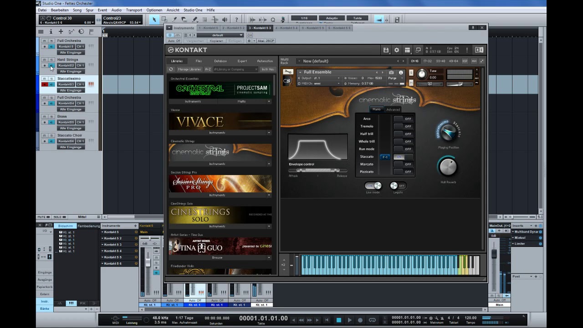Screen dimensions: 583x328
Task: Click the transport record button
Action: click(x=360, y=320)
